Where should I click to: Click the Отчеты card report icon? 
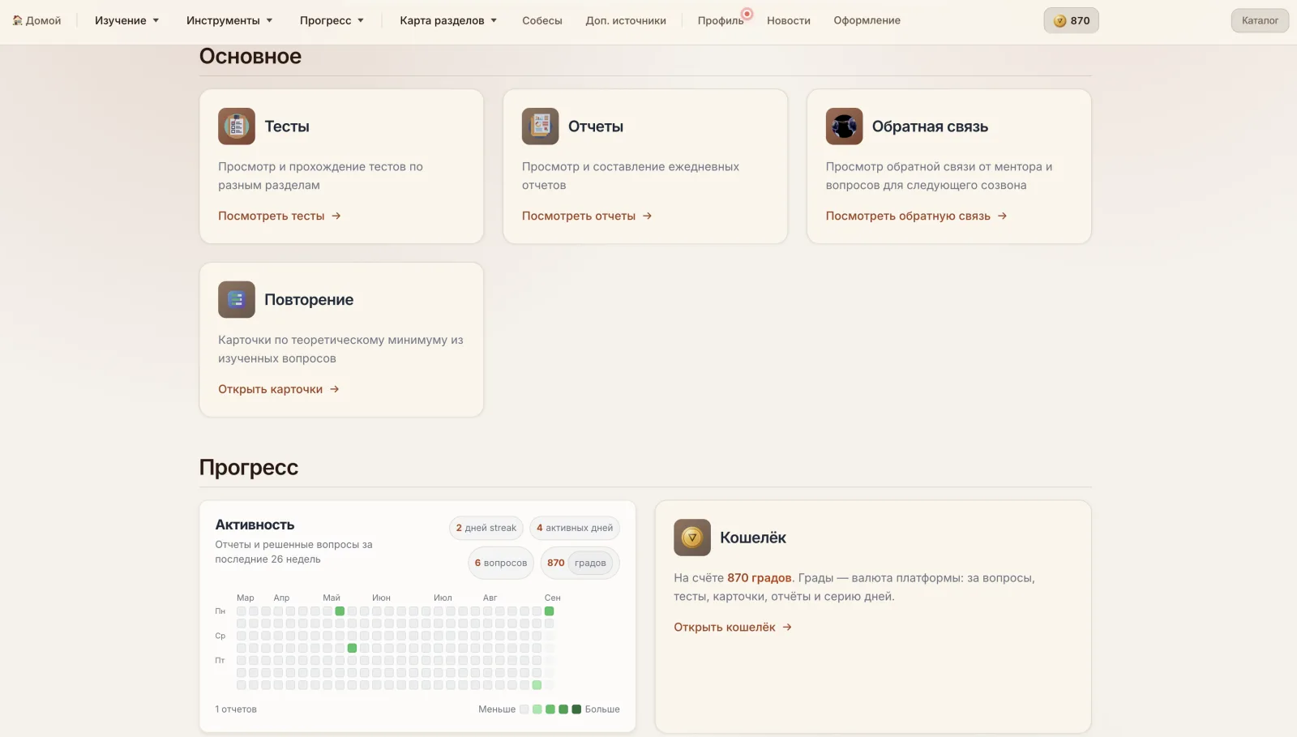pos(540,126)
